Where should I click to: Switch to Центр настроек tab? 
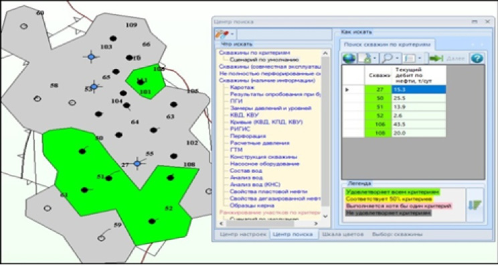click(242, 235)
